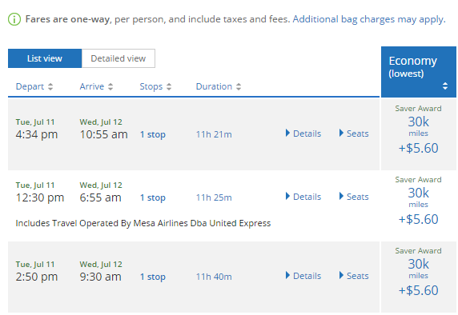The image size is (458, 315).
Task: Show Seats for the 2:50 pm flight
Action: pos(354,276)
